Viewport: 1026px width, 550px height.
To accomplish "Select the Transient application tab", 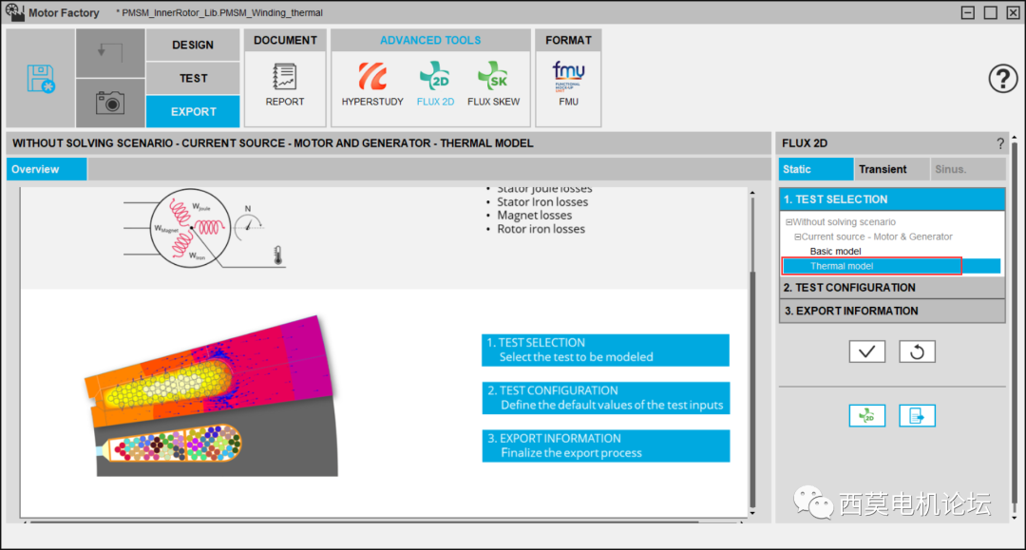I will click(x=892, y=169).
